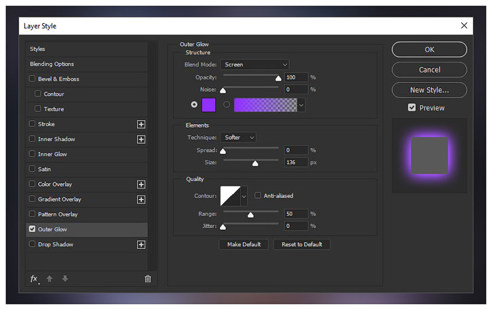Click the Noise value field
Screen dimensions: 492x310
pos(296,90)
